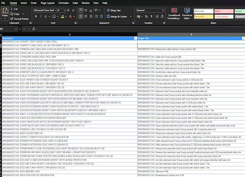This screenshot has height=177, width=245.
Task: Open Description1 column filter dropdown
Action: point(135,38)
